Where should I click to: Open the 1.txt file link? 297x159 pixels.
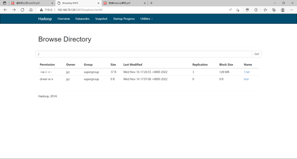247,72
